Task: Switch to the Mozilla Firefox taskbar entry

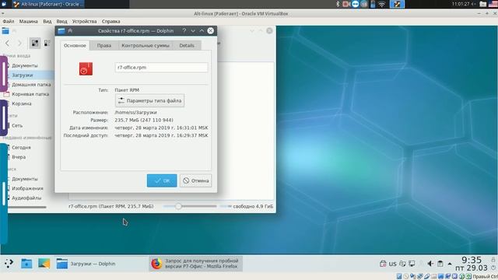Action: (x=195, y=264)
